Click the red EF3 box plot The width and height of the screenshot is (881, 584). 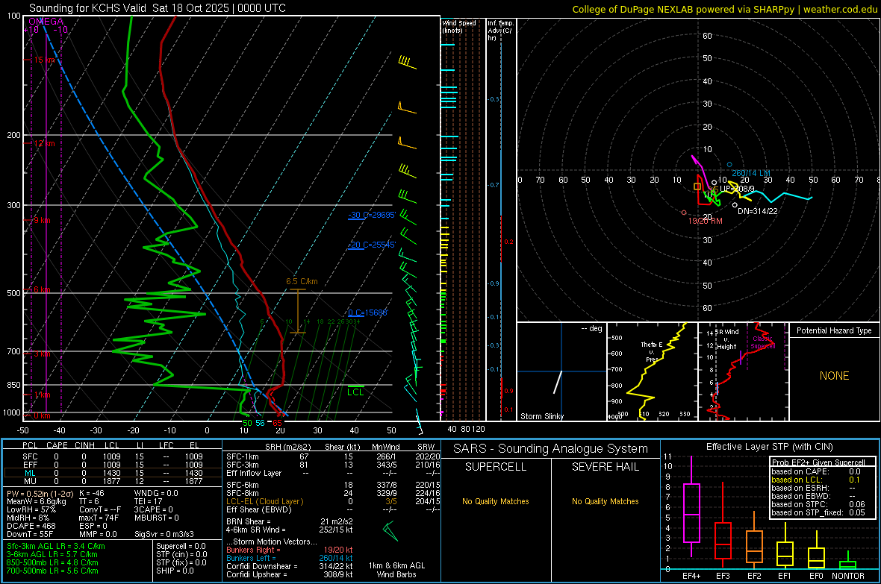[723, 526]
